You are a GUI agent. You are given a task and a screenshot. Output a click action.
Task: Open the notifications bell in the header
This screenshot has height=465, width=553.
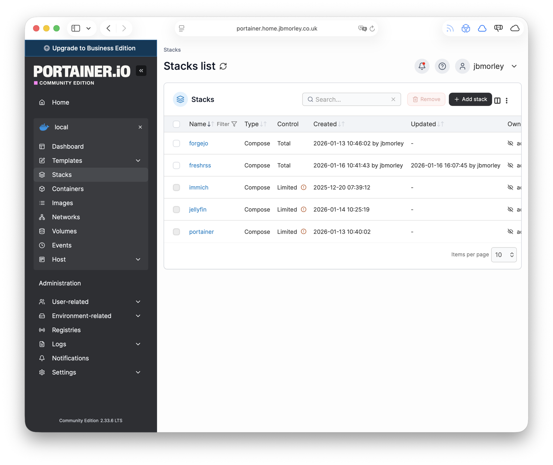pos(422,66)
